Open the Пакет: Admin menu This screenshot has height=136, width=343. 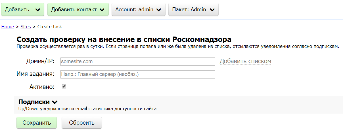click(x=193, y=9)
